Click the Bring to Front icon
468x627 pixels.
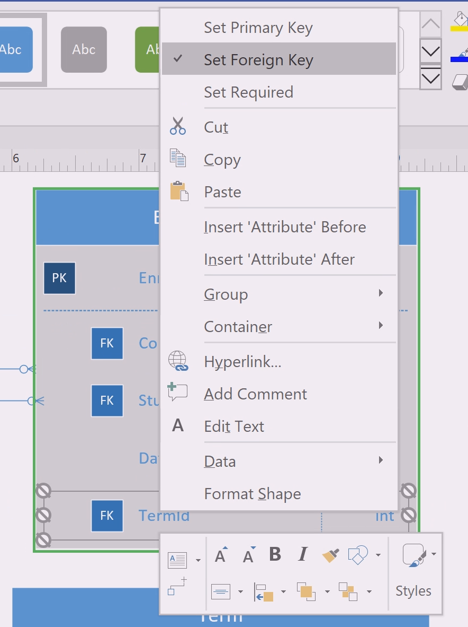click(306, 591)
